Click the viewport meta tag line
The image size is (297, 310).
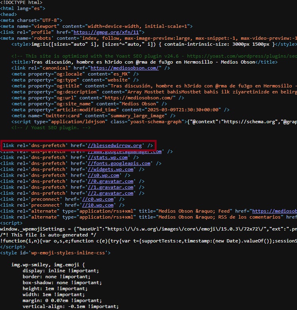coord(96,26)
